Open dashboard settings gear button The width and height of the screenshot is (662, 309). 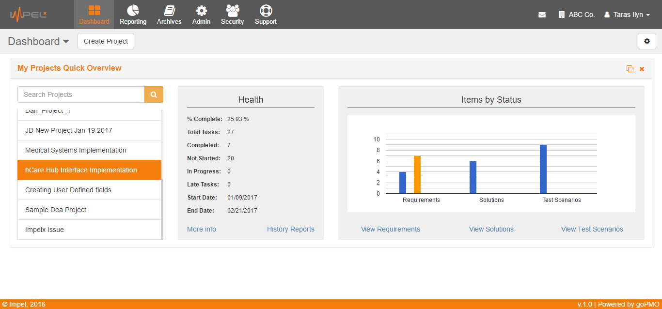[646, 41]
